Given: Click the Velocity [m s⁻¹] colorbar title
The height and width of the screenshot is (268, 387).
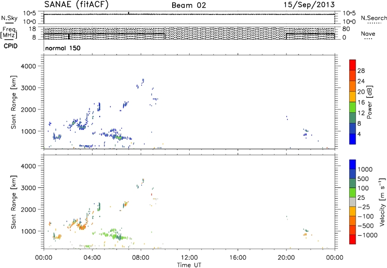Looking at the screenshot, I should tap(382, 202).
